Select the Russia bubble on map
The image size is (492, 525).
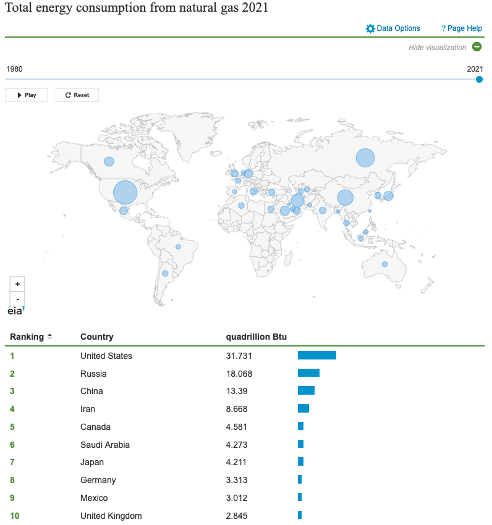(x=365, y=157)
